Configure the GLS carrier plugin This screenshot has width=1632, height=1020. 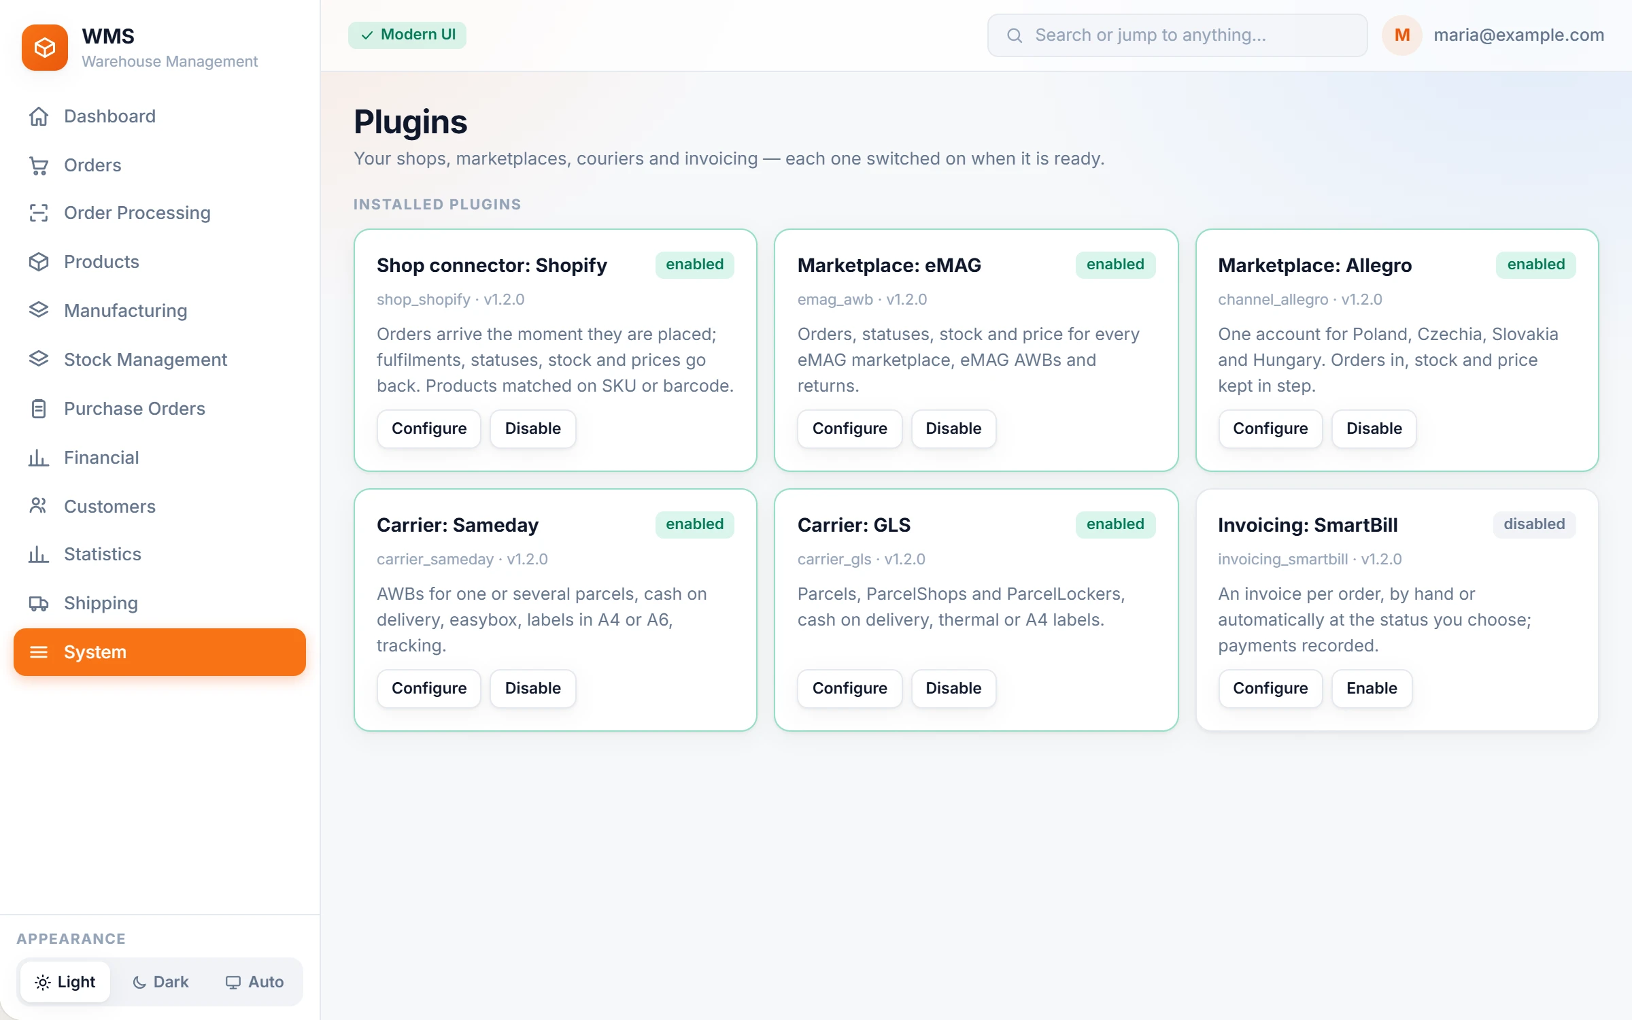tap(850, 688)
